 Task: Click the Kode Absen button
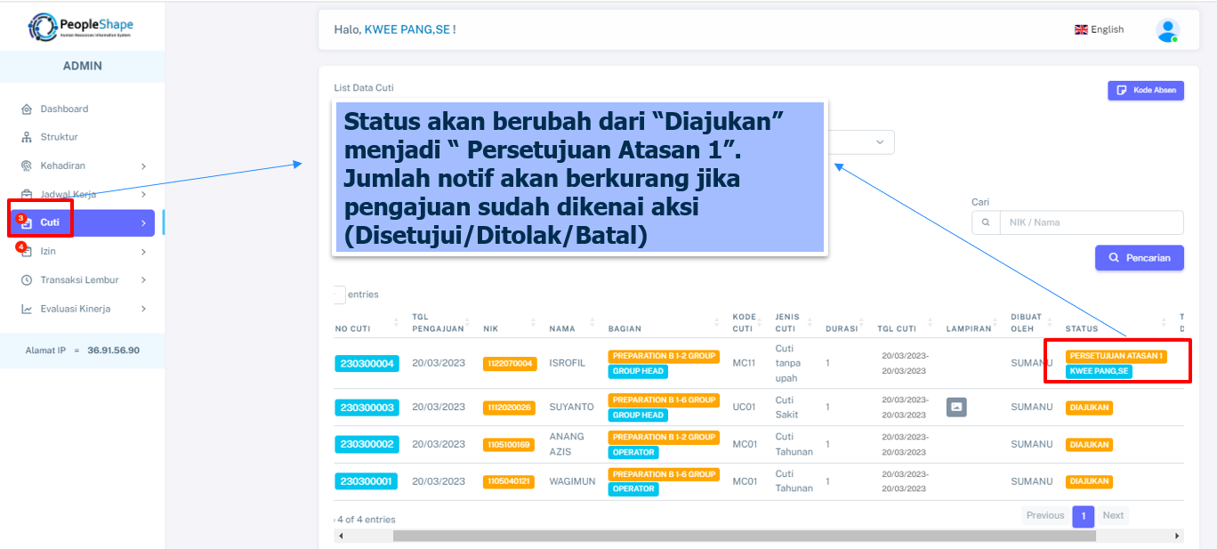coord(1145,91)
